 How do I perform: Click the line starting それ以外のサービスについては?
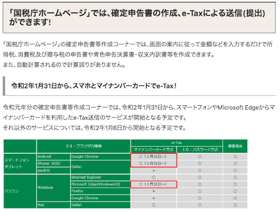click(x=94, y=128)
